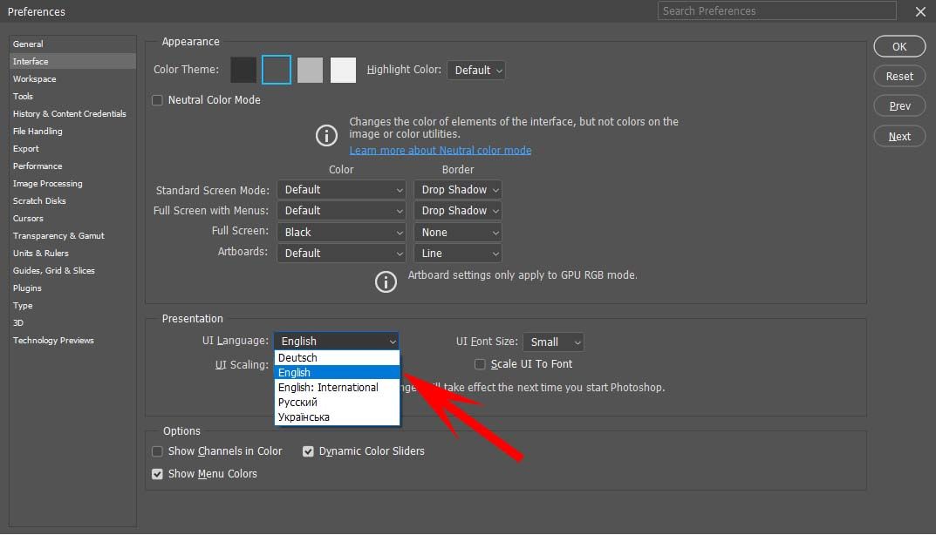Choose Deutsch from the language list
The width and height of the screenshot is (936, 535).
click(x=337, y=358)
